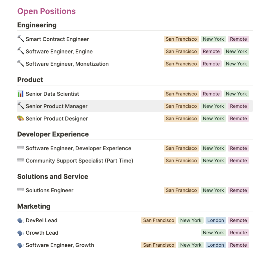Screen dimensions: 266x253
Task: Open the Senior Product Manager position
Action: click(x=56, y=106)
